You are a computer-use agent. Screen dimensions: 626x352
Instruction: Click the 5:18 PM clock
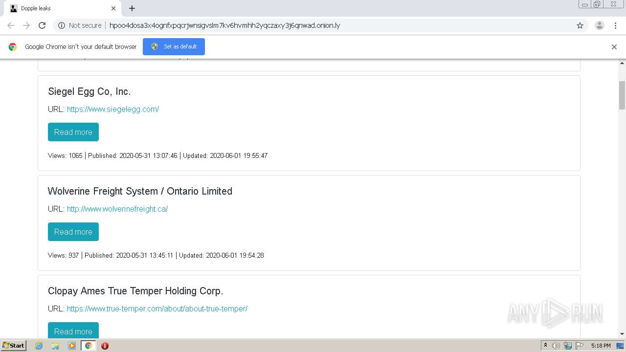point(601,346)
